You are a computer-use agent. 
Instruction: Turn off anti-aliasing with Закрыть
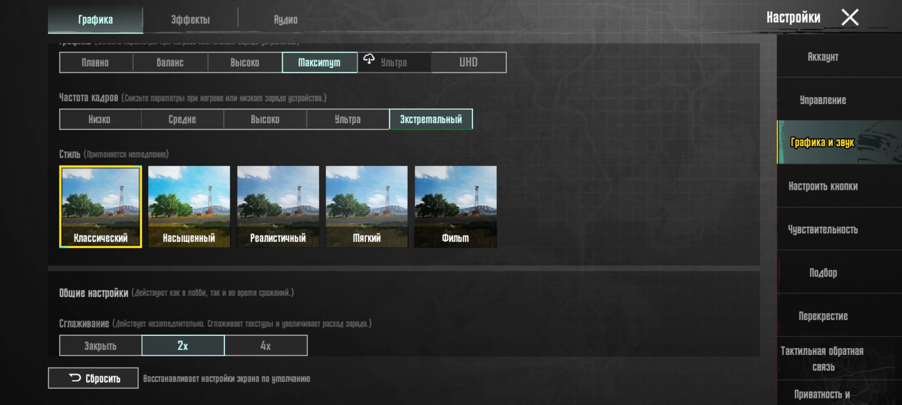point(100,345)
